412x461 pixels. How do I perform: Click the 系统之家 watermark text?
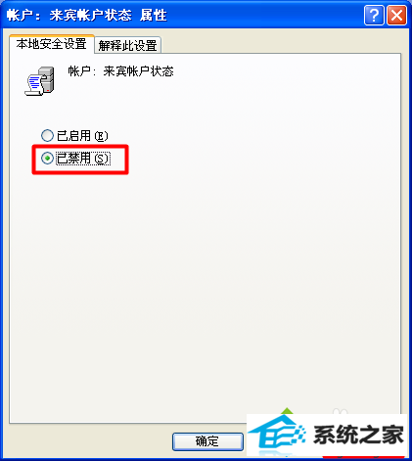pyautogui.click(x=358, y=435)
